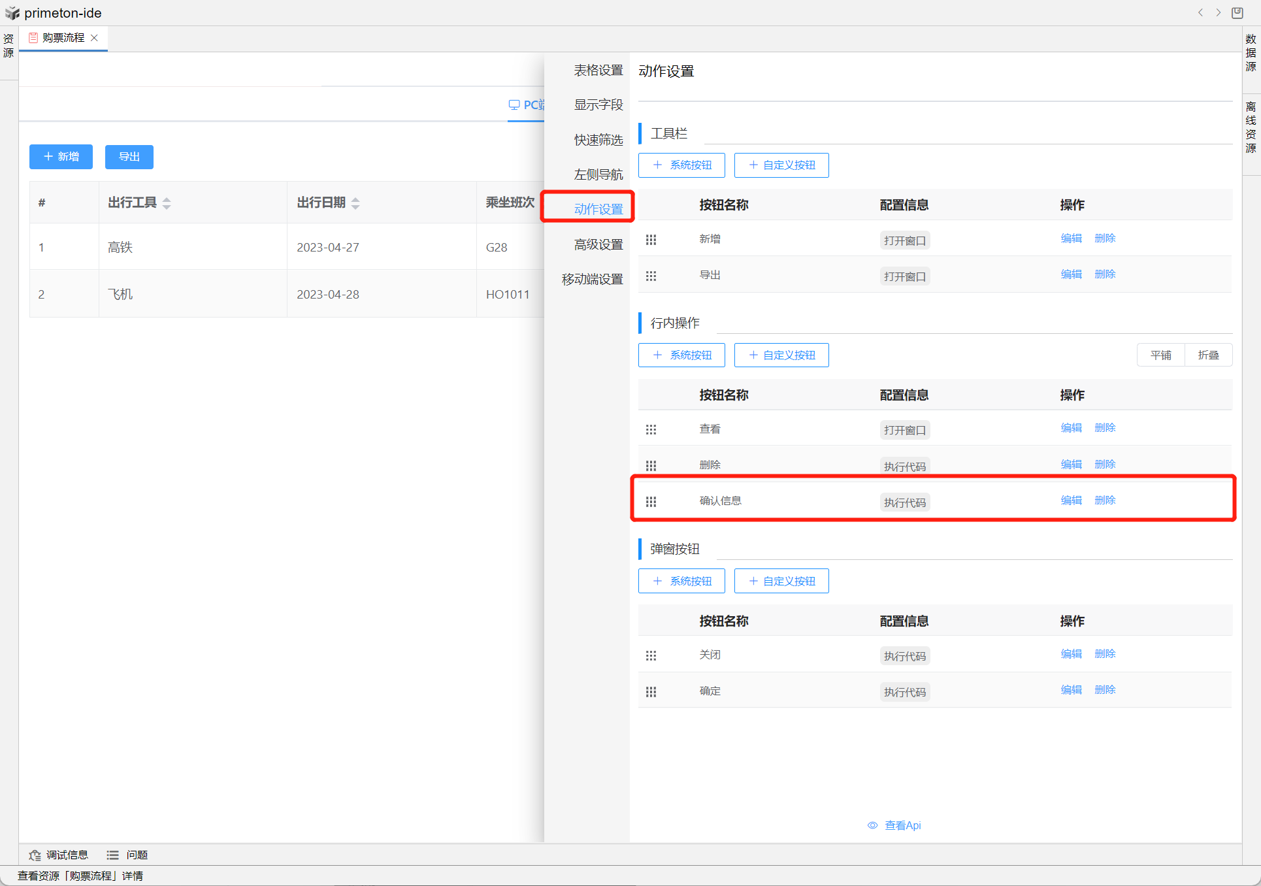Click 编辑 link for 确认信息 row
Screen dimensions: 1261x886
(1071, 500)
